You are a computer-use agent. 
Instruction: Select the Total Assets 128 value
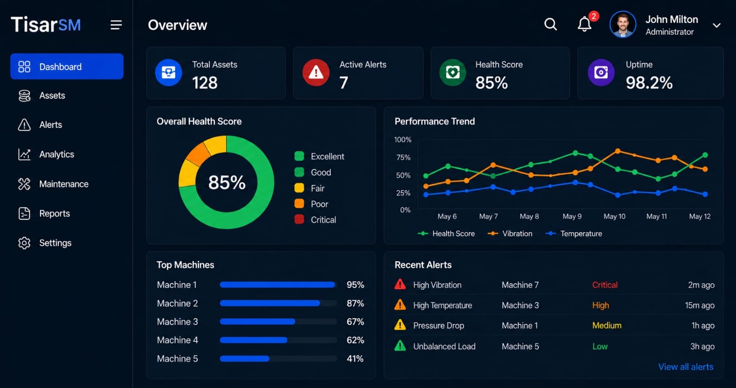pos(205,83)
